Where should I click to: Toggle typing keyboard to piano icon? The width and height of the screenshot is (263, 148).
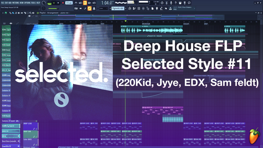pos(76,8)
